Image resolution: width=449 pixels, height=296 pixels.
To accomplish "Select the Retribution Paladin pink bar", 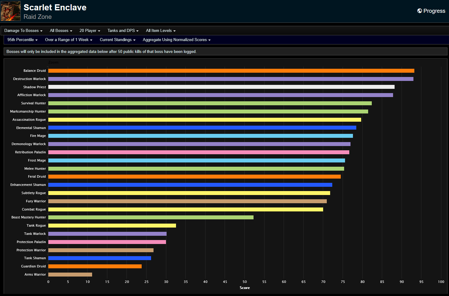I will click(x=199, y=152).
